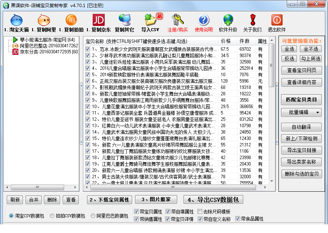This screenshot has width=328, height=233.
Task: Click the 刷新 button
Action: tap(15, 200)
